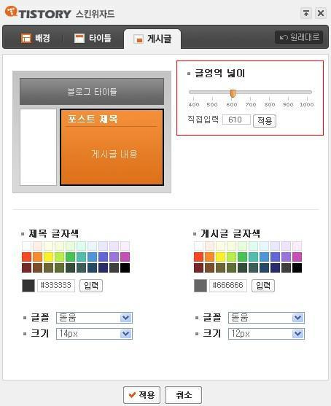331x406 pixels.
Task: Click the bottom 적용 button with checkmark
Action: click(x=141, y=395)
